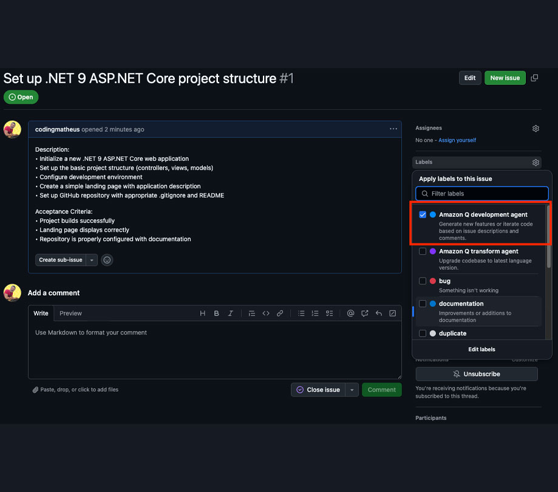Click the paperclip attach files icon
The image size is (558, 492).
(x=36, y=390)
